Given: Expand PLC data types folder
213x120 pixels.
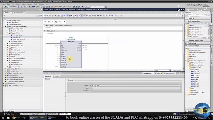Looking at the screenshot, I should click(x=8, y=50).
